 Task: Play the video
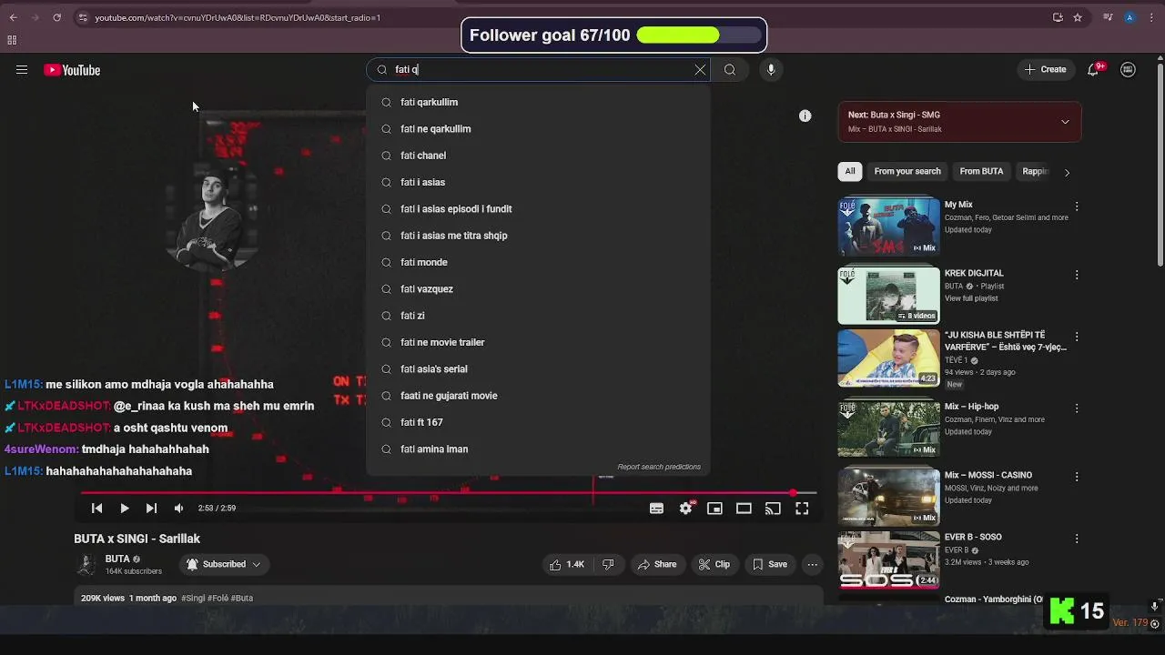click(x=124, y=509)
